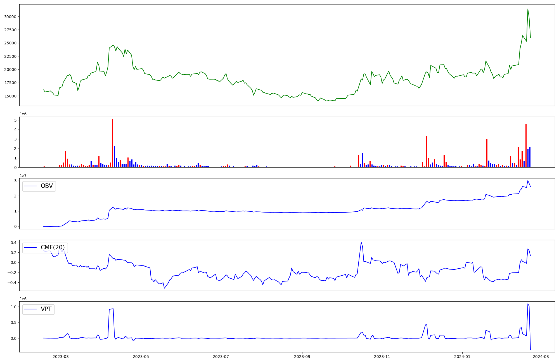The image size is (559, 363).
Task: Click the 0.5 tick on VPT axis
Action: (x=13, y=323)
